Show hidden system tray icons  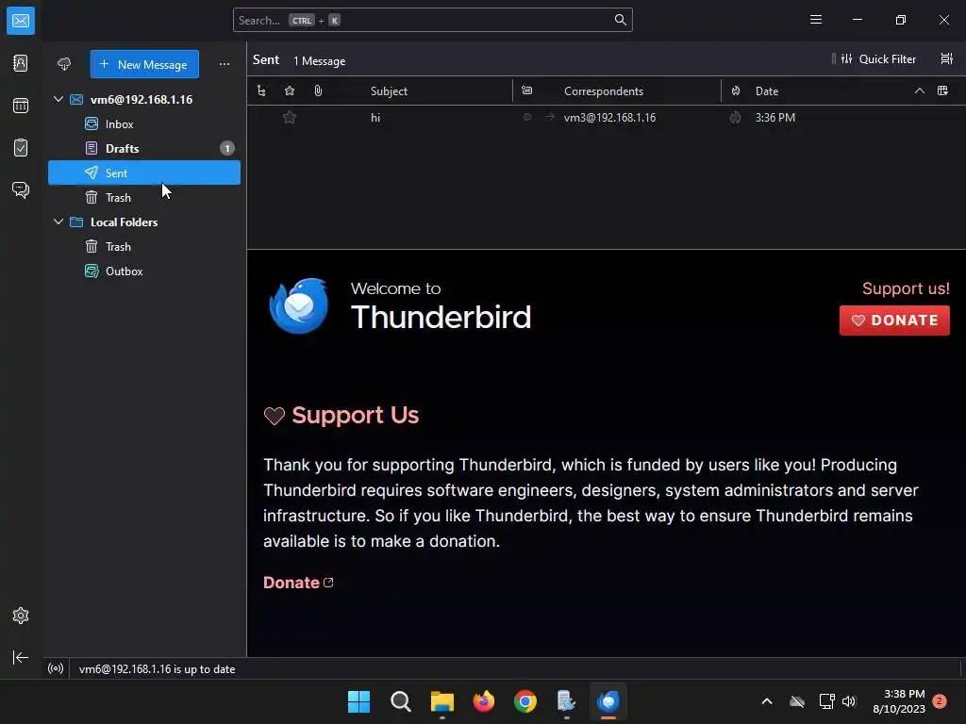coord(767,701)
